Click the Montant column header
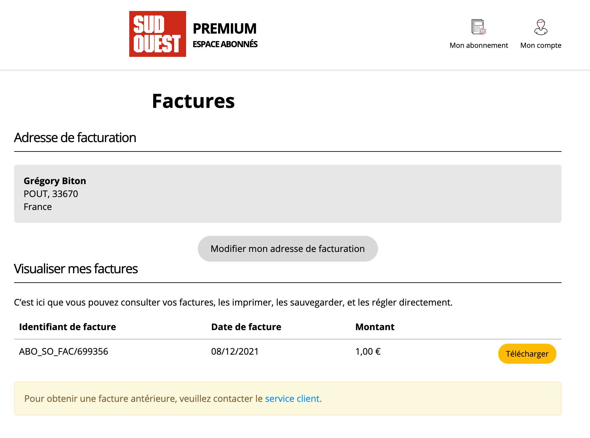Screen dimensions: 590x438 click(375, 327)
